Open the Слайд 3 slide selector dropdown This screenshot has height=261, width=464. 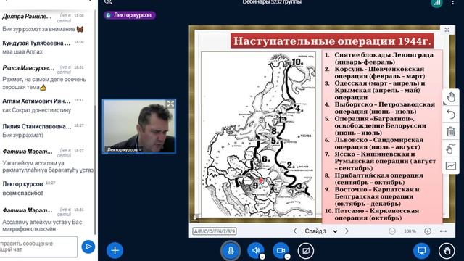tap(321, 231)
